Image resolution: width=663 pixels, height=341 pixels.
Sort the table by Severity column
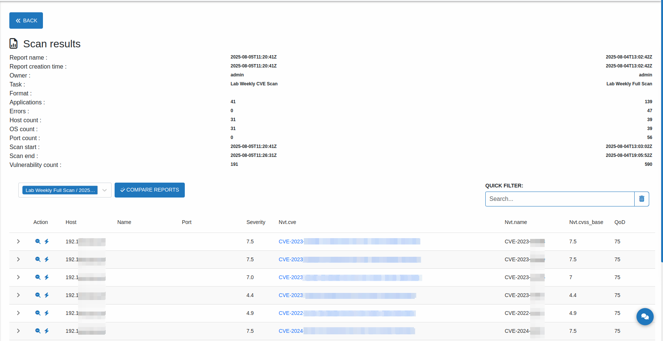[256, 222]
